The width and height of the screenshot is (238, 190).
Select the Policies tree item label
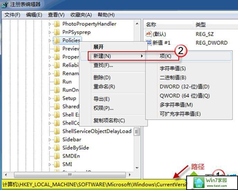71,40
